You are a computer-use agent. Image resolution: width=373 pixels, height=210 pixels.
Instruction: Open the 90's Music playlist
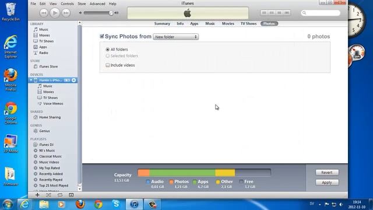(x=47, y=150)
